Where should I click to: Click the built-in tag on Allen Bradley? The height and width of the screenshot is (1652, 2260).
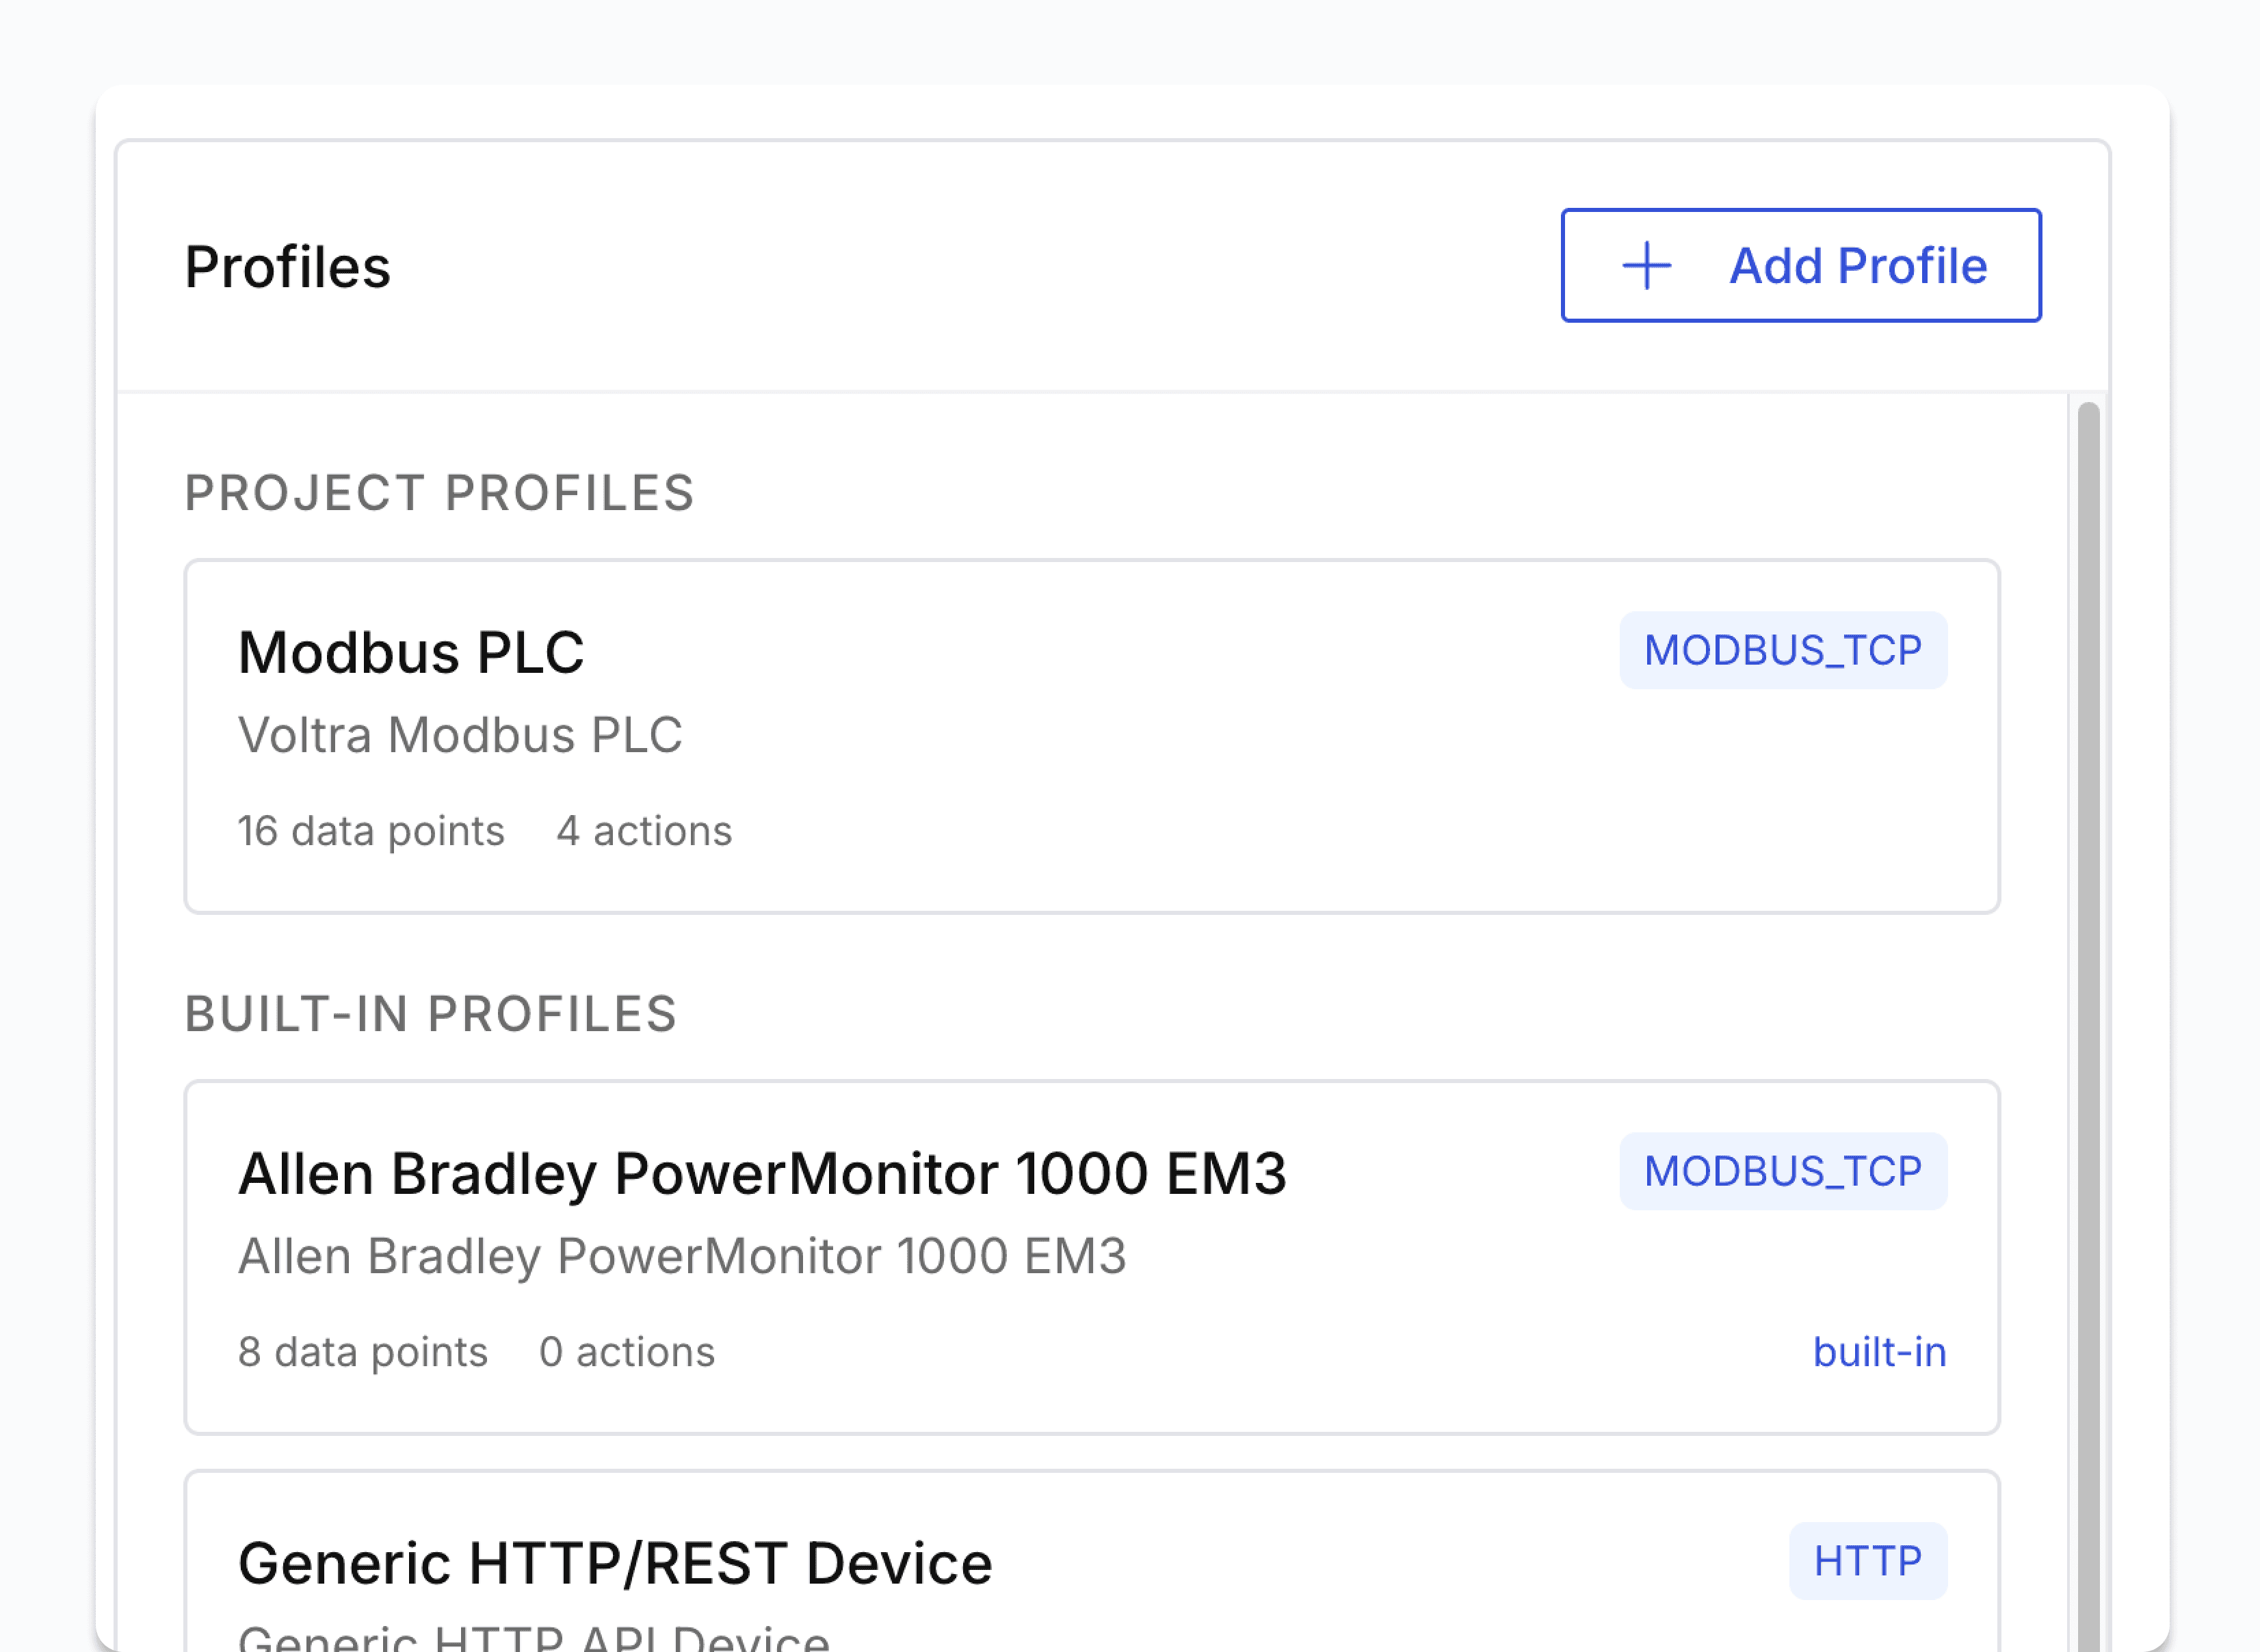click(1879, 1352)
